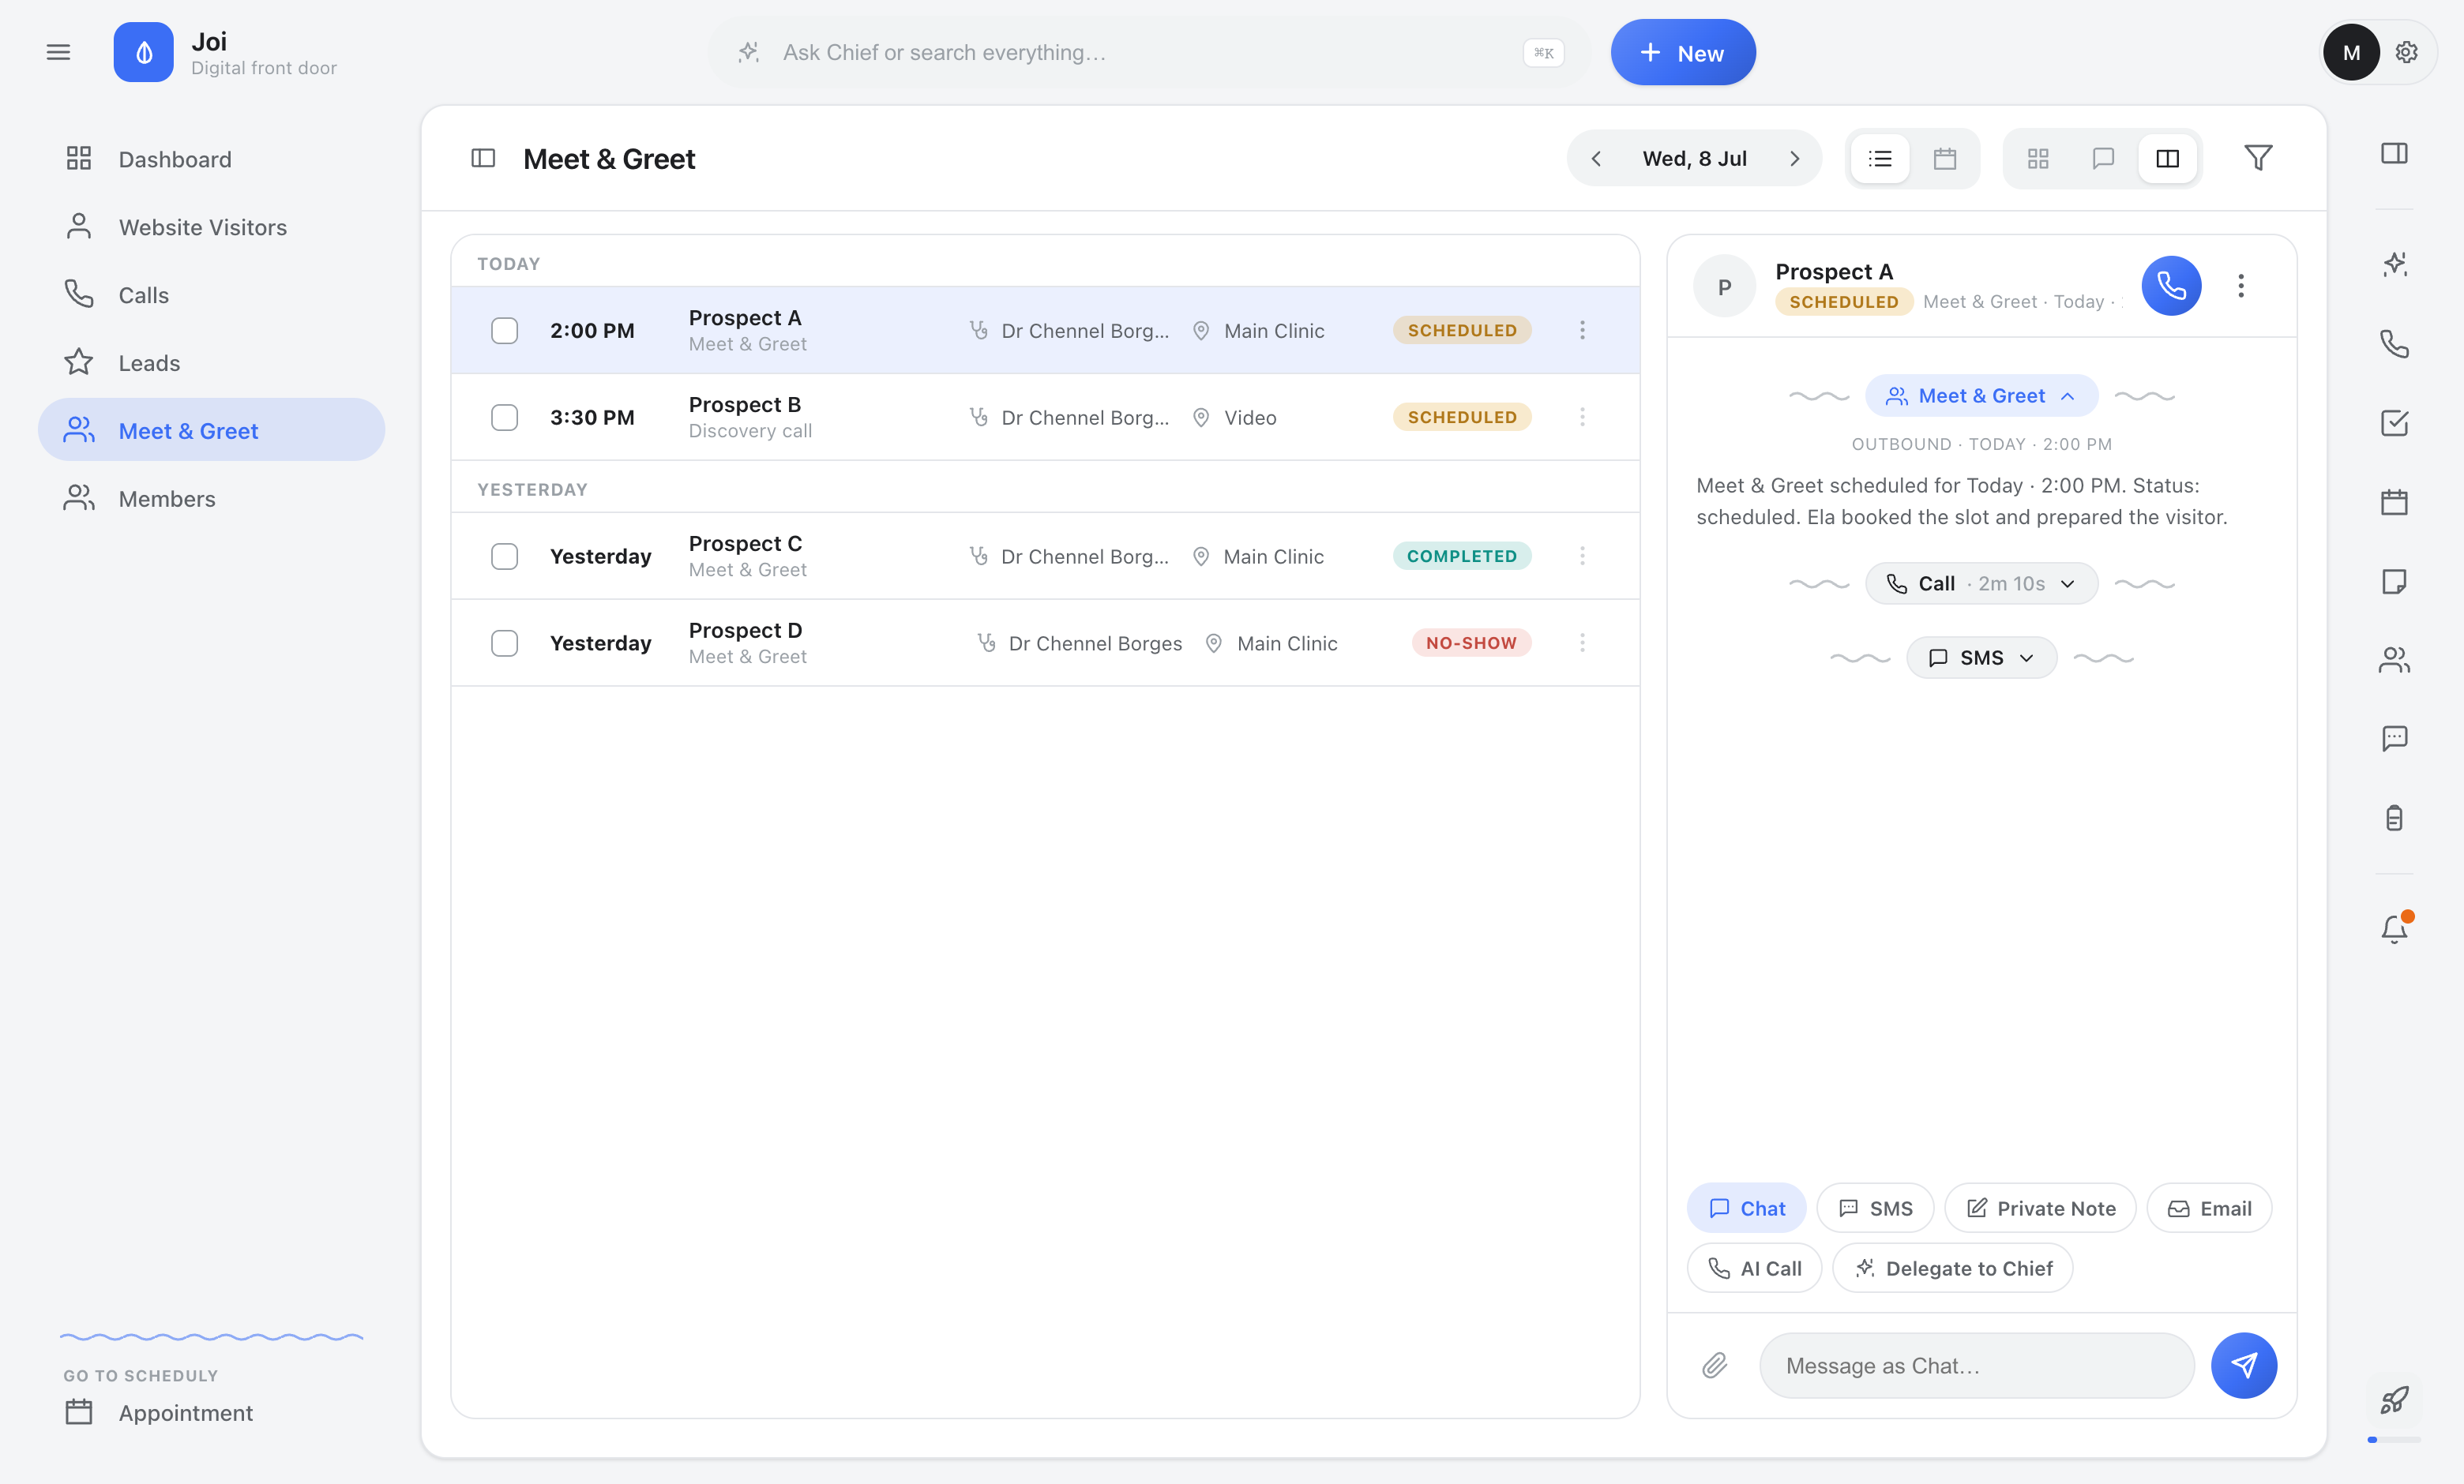Open messages icon in right rail

[x=2394, y=739]
